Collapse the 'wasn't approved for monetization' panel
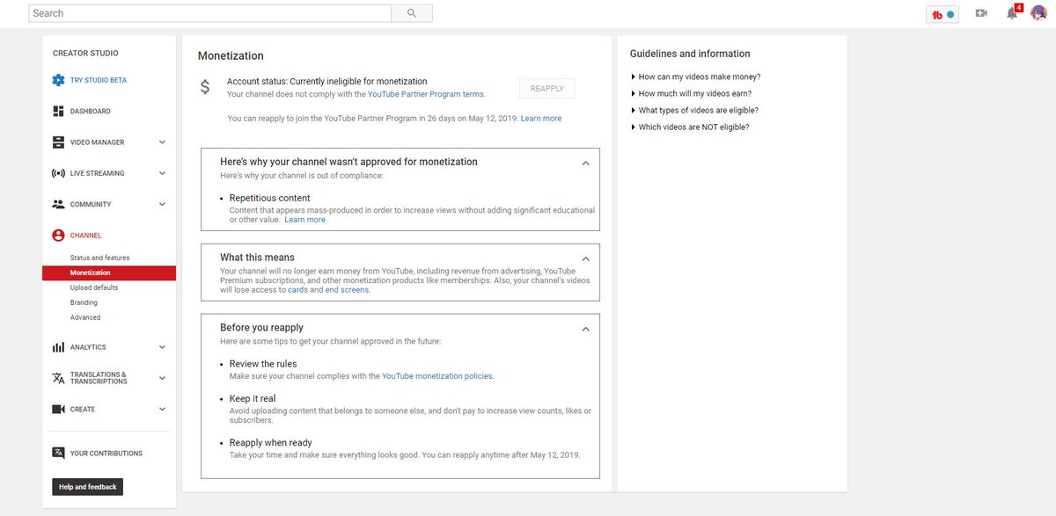Screen dimensions: 1056x516 pyautogui.click(x=586, y=163)
